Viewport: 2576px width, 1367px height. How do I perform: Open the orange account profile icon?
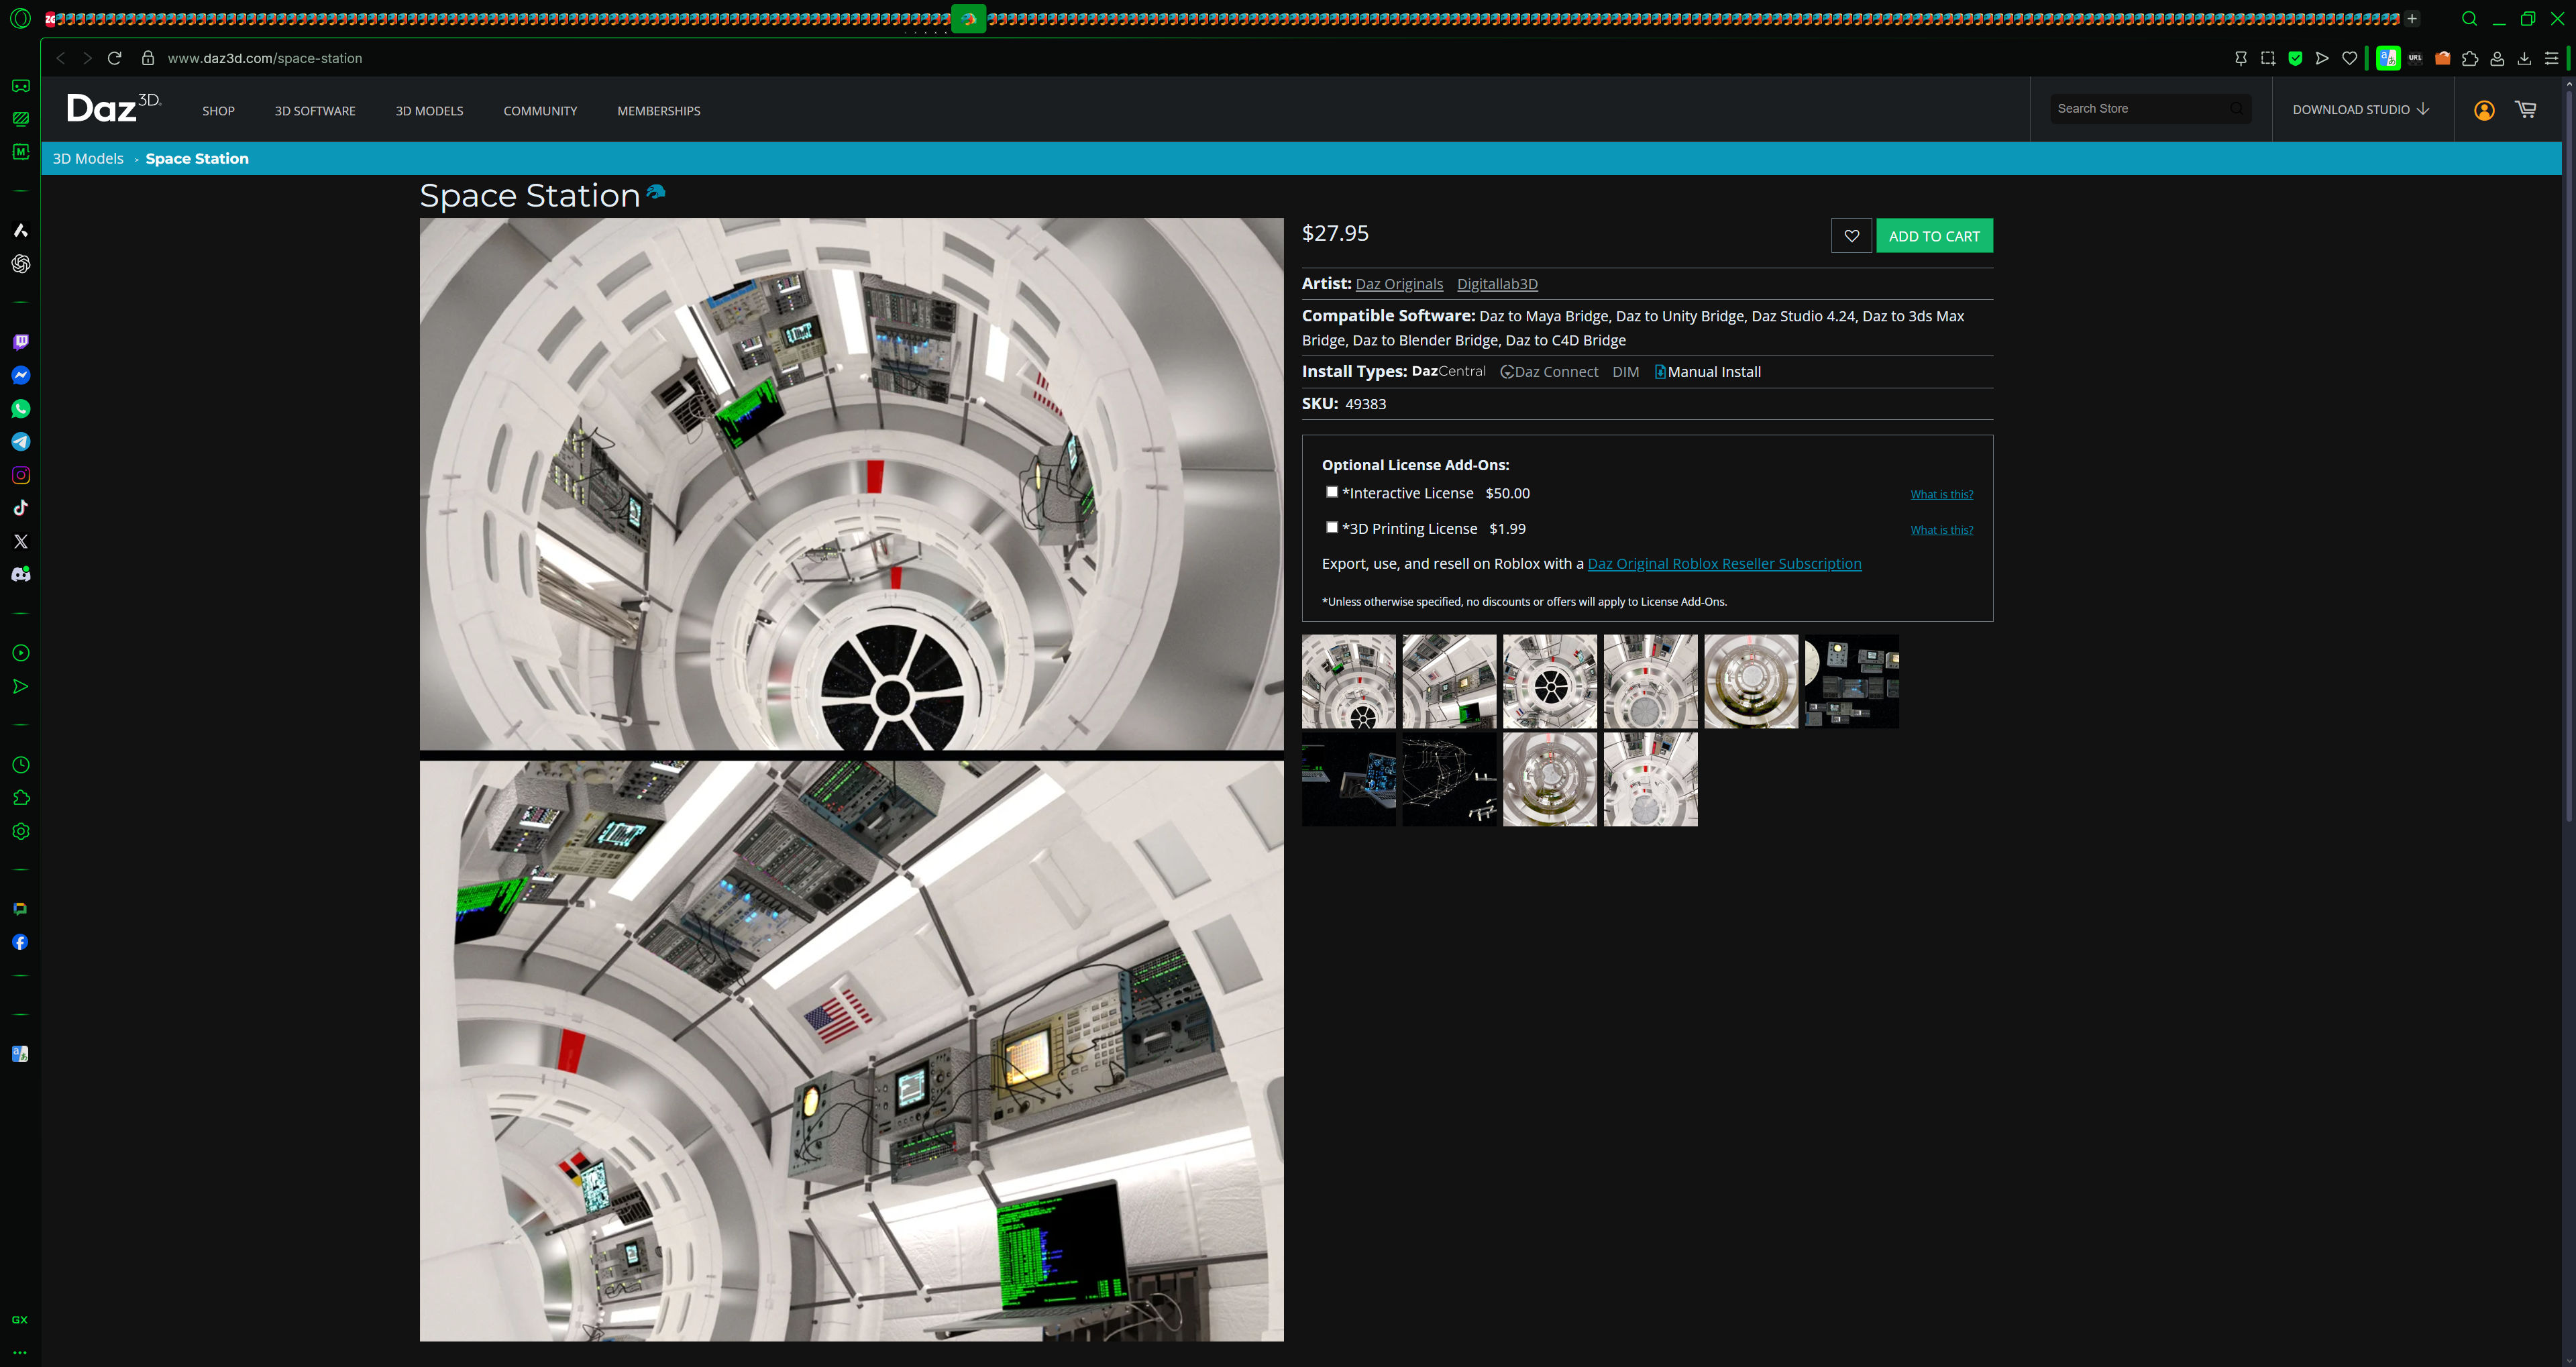coord(2484,110)
